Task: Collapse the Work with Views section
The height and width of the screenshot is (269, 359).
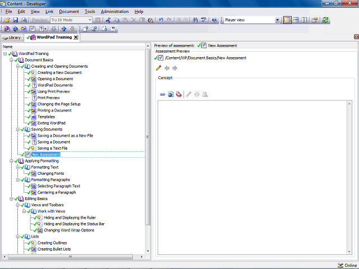Action: (x=24, y=211)
